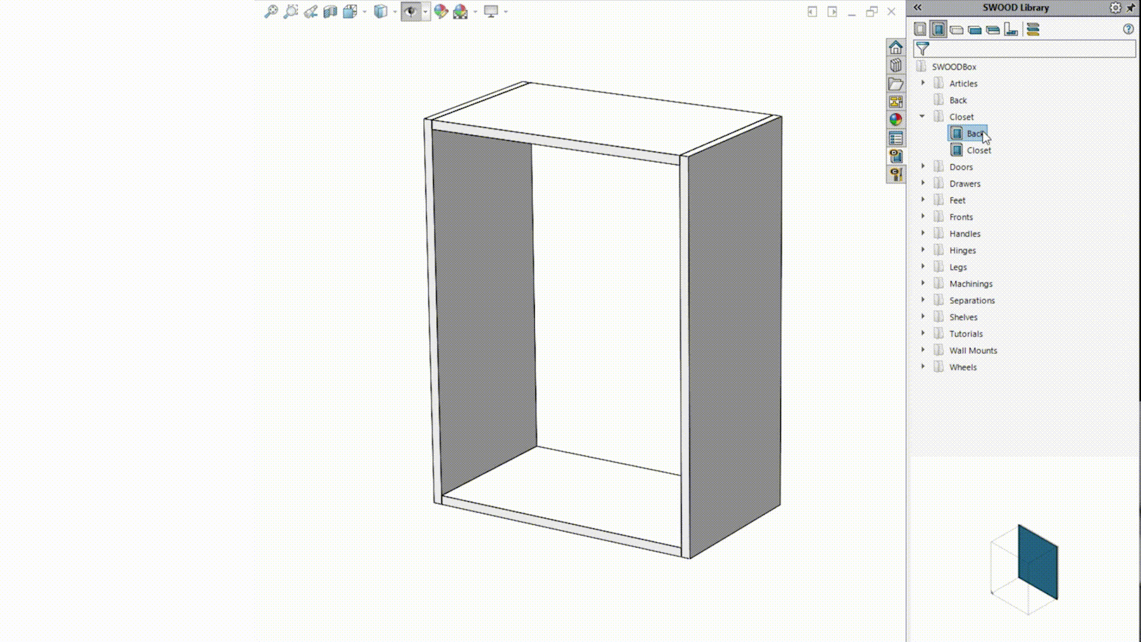Open the SWOOD Design task pane tab
Viewport: 1141px width, 642px height.
point(896,156)
